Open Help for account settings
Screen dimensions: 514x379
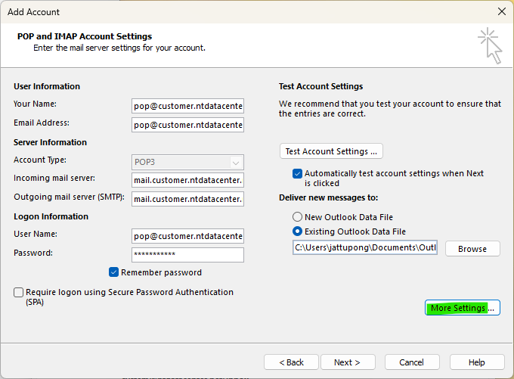[476, 362]
